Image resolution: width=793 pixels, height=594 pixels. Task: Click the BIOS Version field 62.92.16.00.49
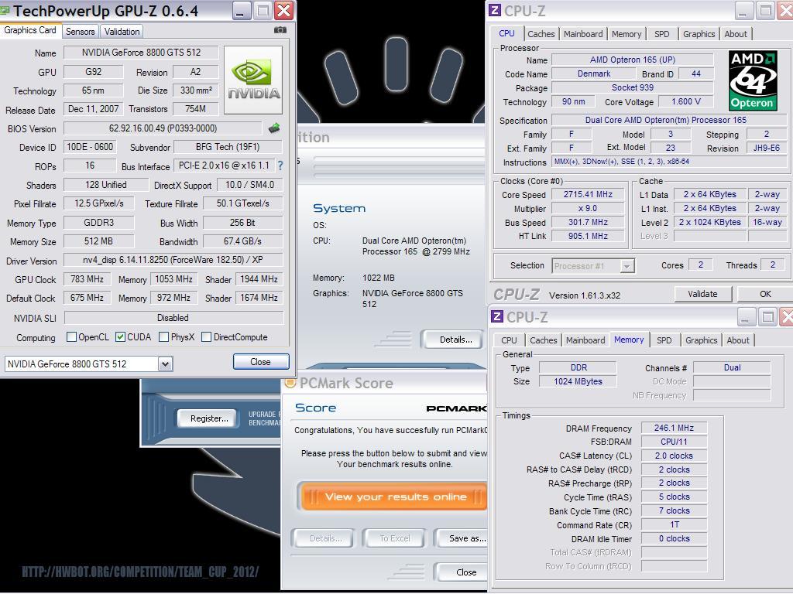click(163, 128)
